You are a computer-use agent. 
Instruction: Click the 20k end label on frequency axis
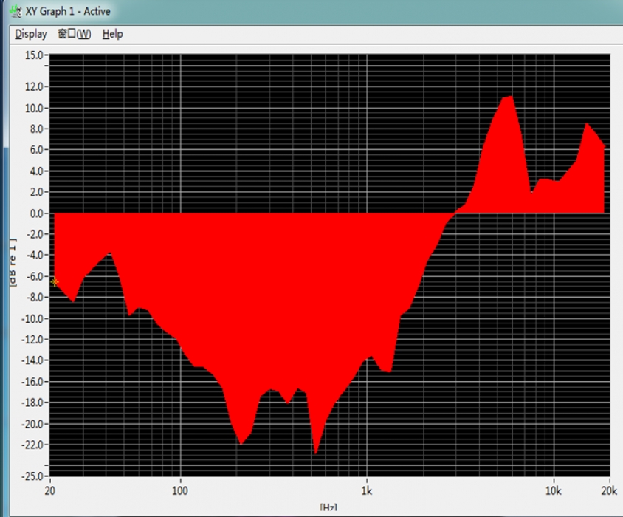click(607, 490)
